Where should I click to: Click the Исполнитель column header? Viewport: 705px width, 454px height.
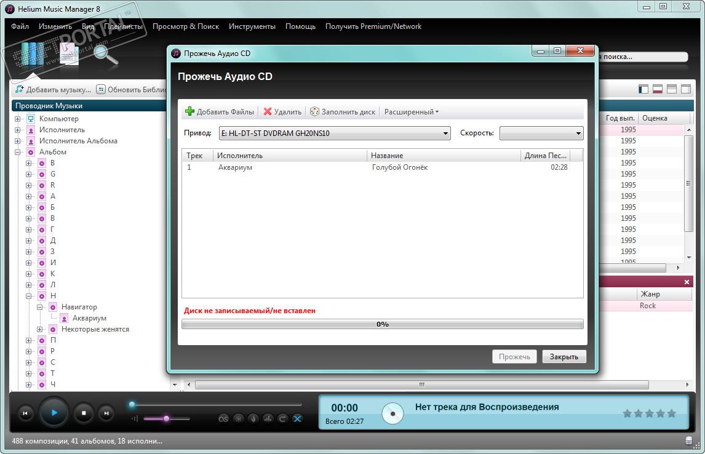coord(290,156)
